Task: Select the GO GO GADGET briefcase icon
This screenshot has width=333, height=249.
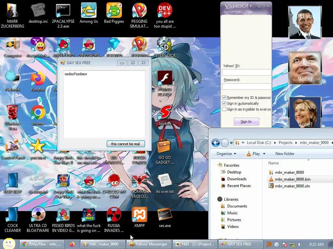Action: click(x=165, y=152)
